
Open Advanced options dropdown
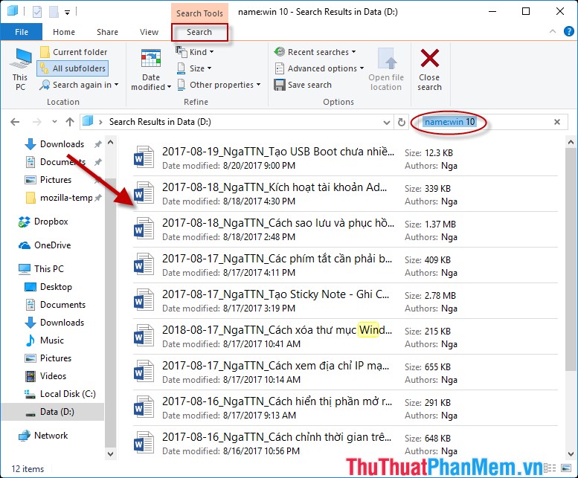pyautogui.click(x=319, y=68)
